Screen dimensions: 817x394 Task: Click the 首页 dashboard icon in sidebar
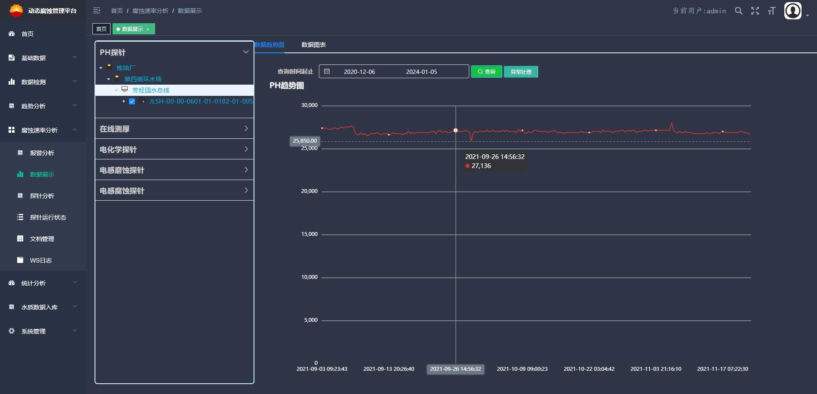[12, 34]
